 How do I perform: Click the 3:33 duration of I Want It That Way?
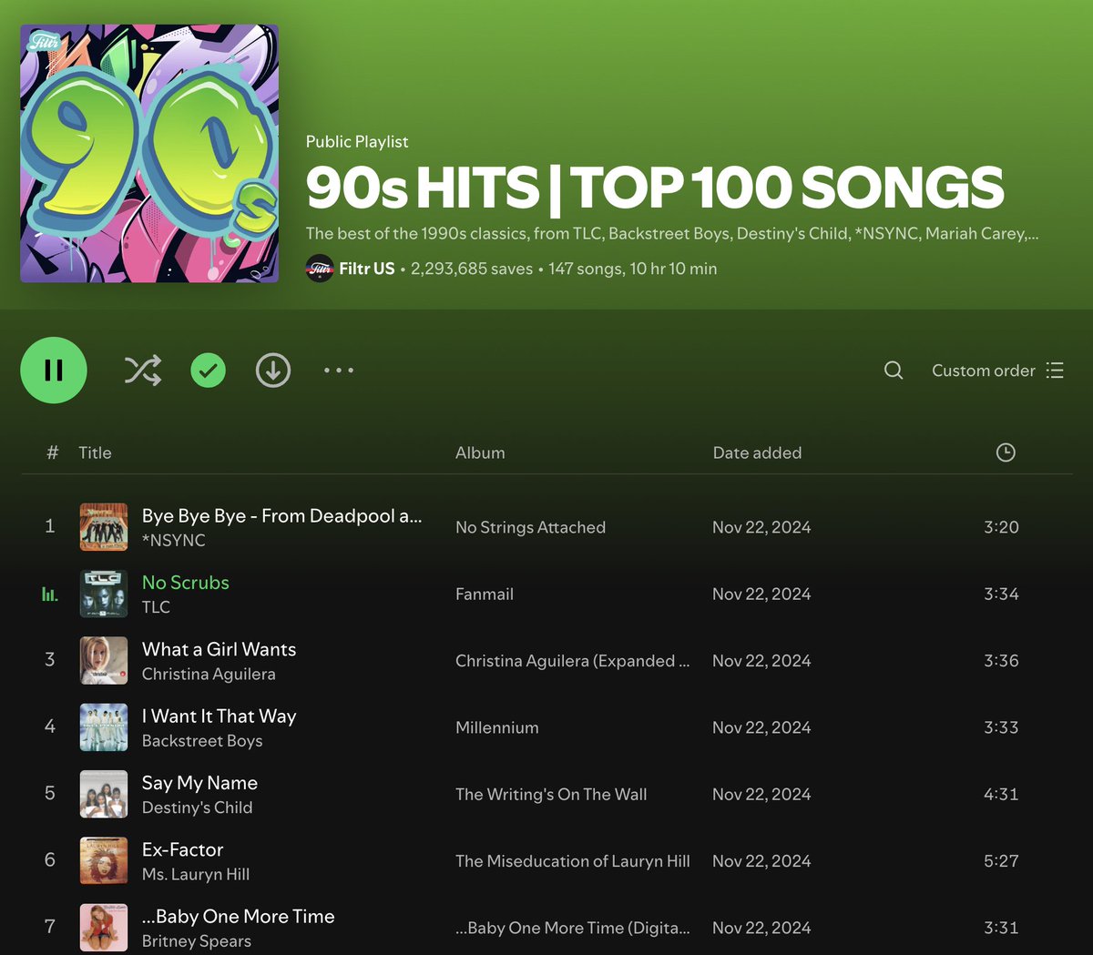pyautogui.click(x=1001, y=727)
